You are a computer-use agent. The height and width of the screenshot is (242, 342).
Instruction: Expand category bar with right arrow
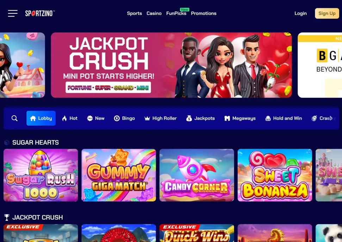click(331, 118)
